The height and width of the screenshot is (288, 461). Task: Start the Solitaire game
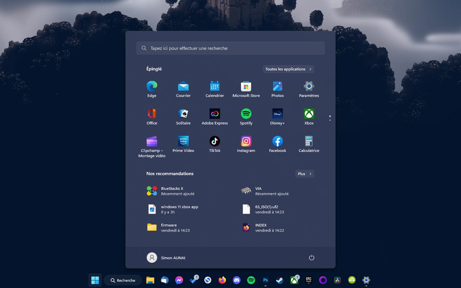[183, 117]
